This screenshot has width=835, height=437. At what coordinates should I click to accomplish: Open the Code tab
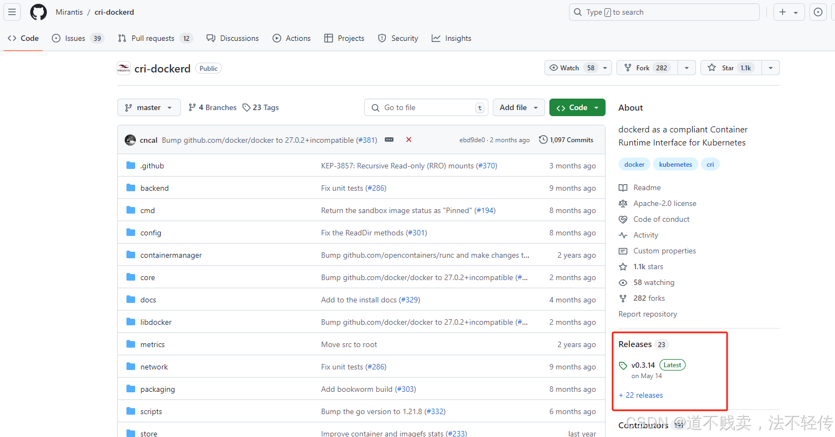23,38
